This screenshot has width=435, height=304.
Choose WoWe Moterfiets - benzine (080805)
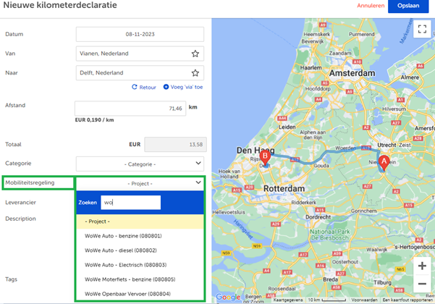[x=140, y=279]
